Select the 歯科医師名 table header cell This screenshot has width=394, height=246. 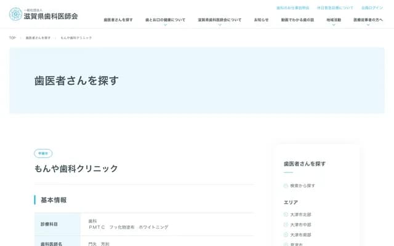57,242
